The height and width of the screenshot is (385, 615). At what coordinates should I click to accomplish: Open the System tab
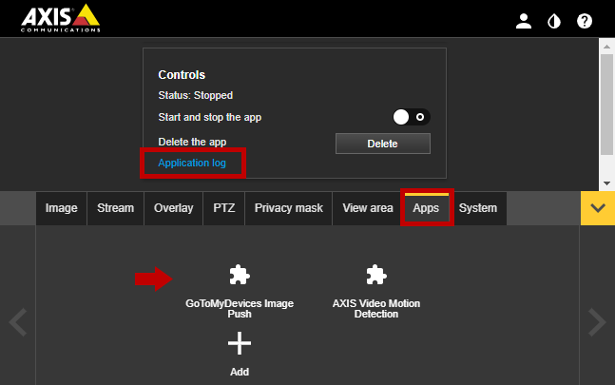tap(477, 208)
